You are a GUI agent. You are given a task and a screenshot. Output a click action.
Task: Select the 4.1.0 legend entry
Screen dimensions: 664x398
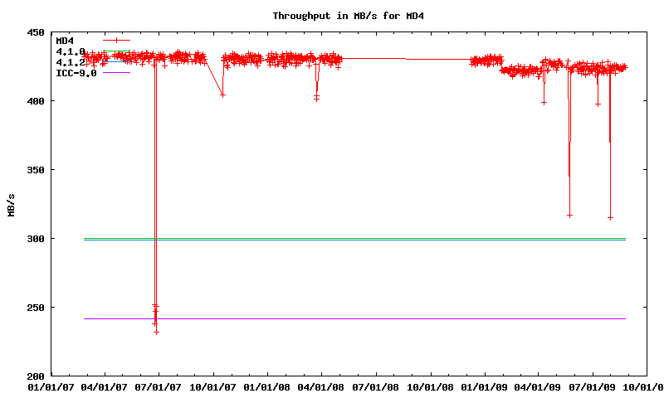point(70,51)
